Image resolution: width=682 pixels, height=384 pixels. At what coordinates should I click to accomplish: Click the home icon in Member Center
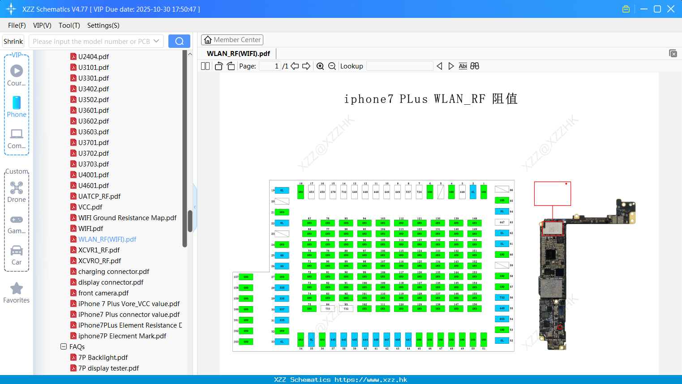pos(208,40)
